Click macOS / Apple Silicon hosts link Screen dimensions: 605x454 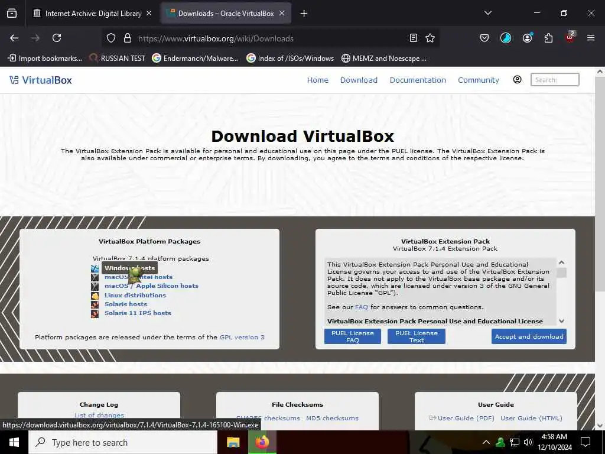(151, 286)
